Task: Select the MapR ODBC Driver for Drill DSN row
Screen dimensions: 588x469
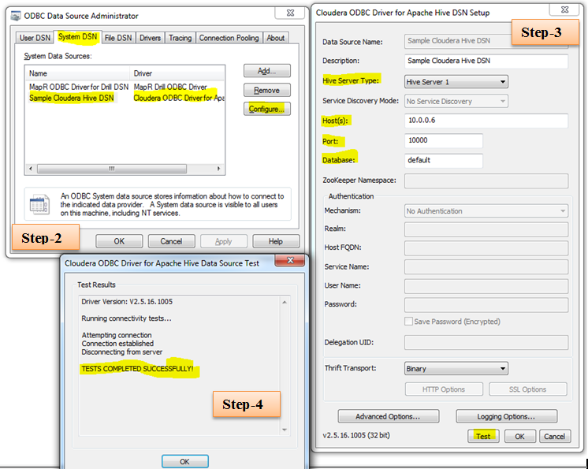Action: pyautogui.click(x=125, y=87)
